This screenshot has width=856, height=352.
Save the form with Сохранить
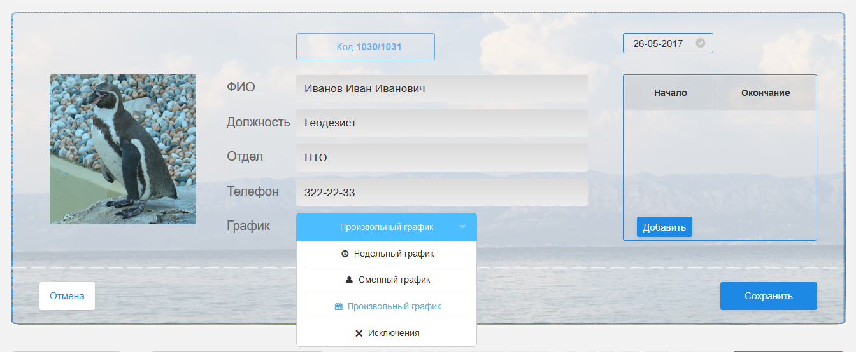tap(769, 296)
